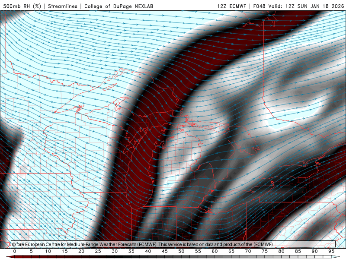Click the "12Z ECMWF" model run label
This screenshot has height=259, width=346.
pyautogui.click(x=231, y=6)
